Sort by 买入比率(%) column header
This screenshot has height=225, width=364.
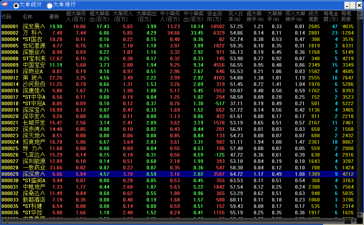click(235, 16)
